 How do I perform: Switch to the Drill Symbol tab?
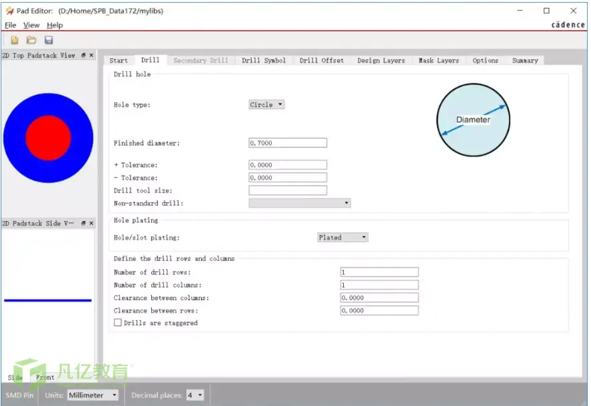tap(263, 61)
